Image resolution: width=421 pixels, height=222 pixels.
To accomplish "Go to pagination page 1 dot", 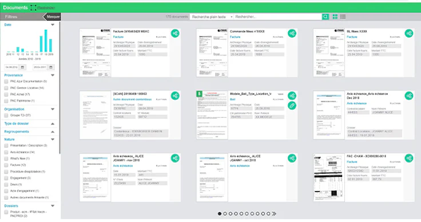I will click(220, 213).
